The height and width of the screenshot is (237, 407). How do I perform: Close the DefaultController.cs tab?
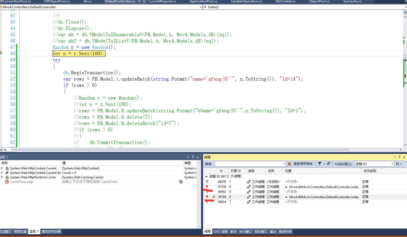[144, 1]
